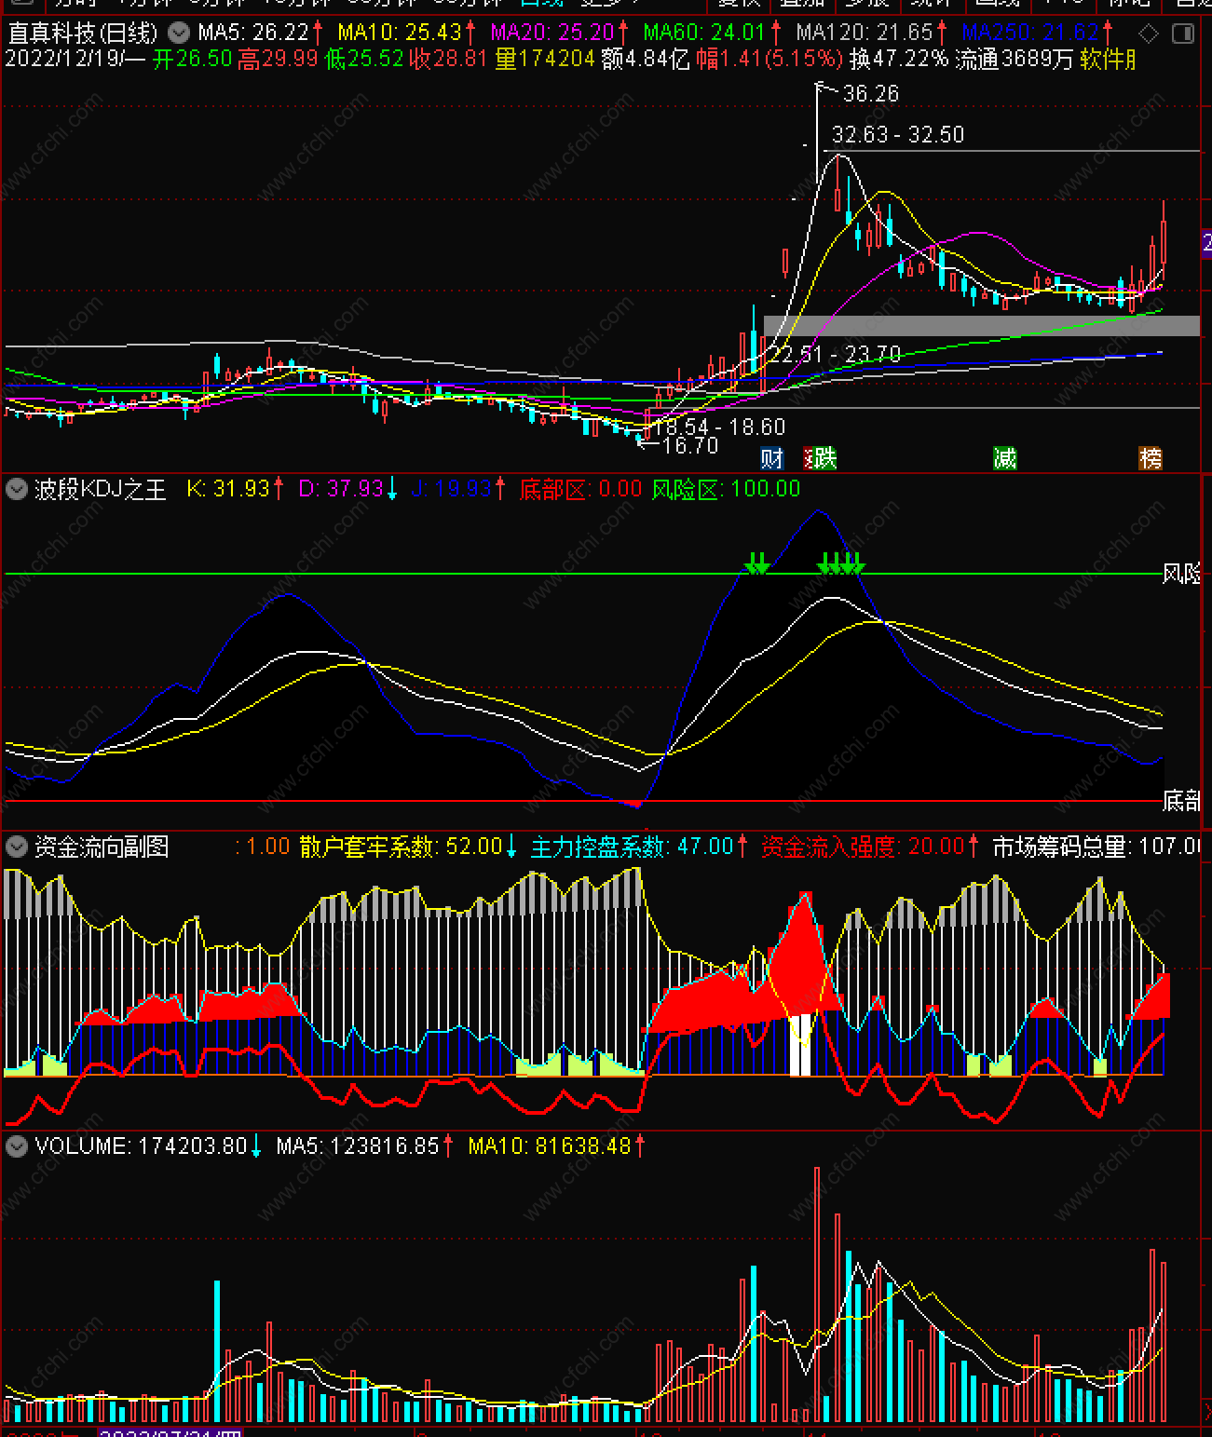Click the 减 shareholding reduction marker icon
This screenshot has width=1212, height=1437.
coord(1004,457)
